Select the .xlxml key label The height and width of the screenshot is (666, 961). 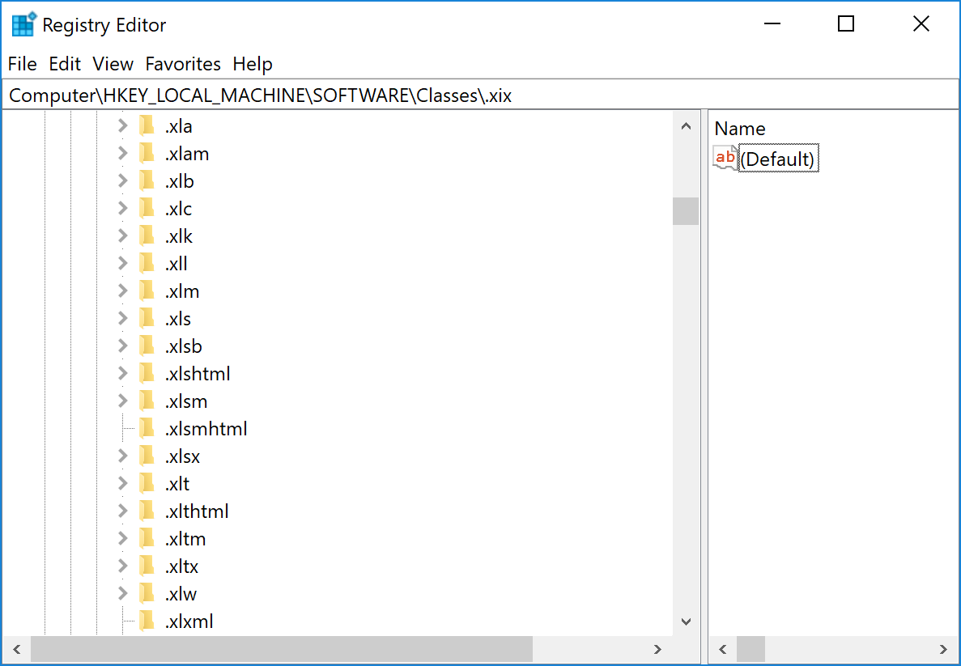coord(189,621)
